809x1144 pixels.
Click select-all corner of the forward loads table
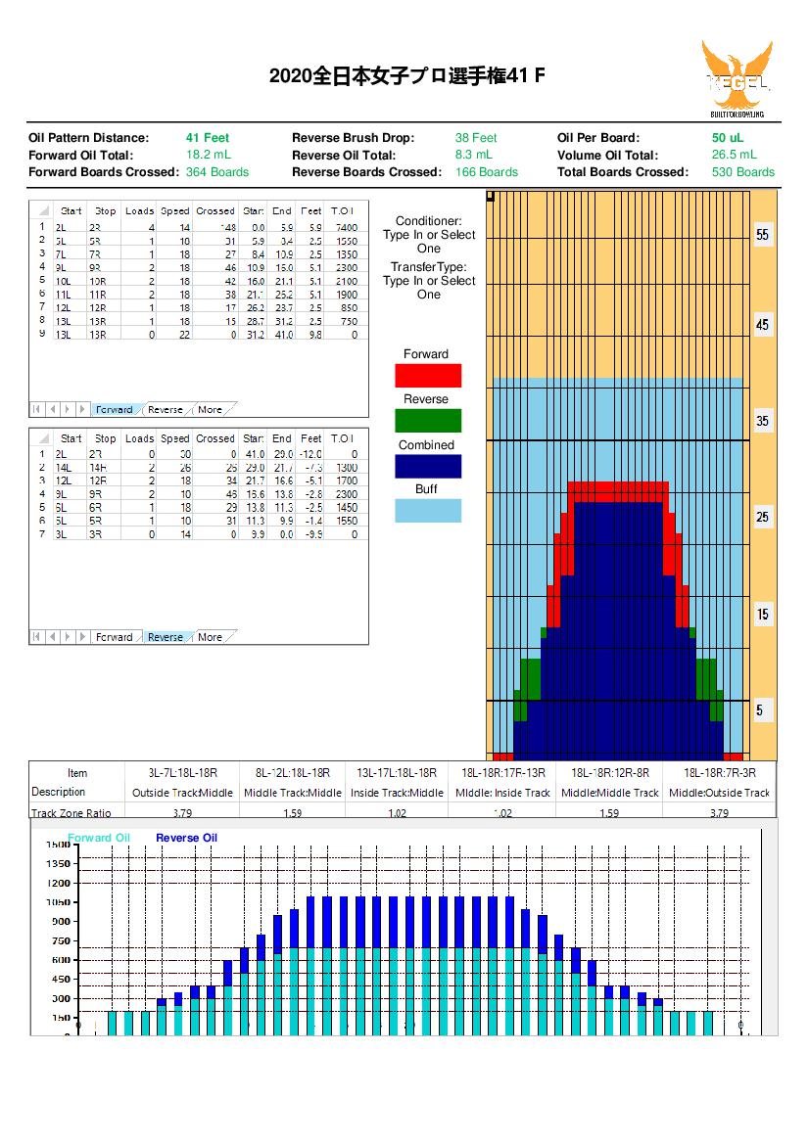(x=42, y=210)
